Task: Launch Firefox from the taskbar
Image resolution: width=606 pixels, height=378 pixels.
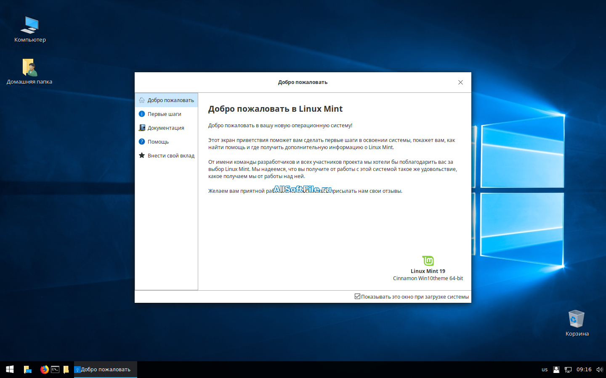Action: (x=44, y=370)
